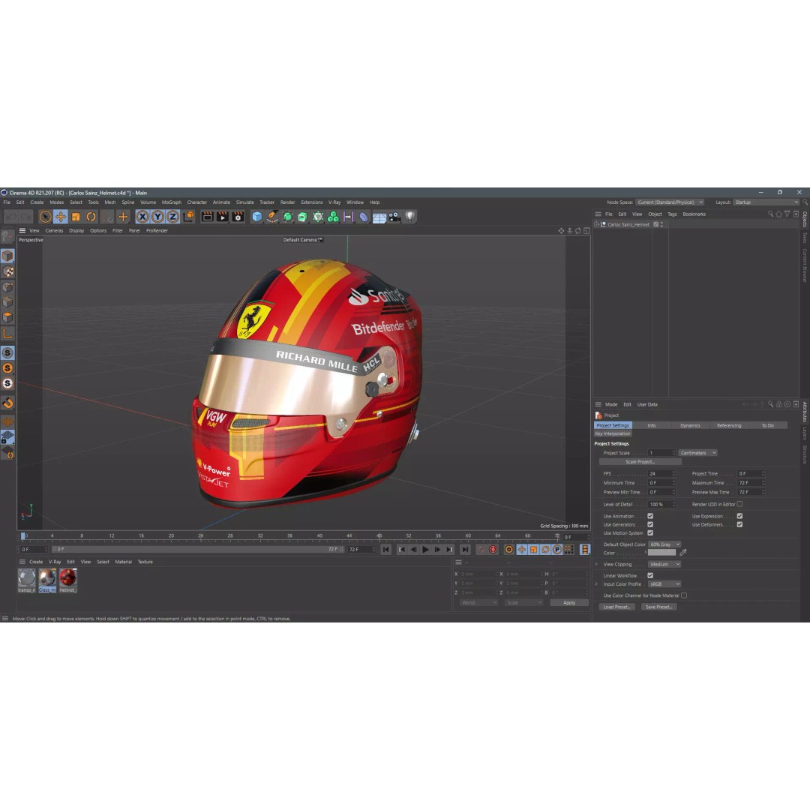This screenshot has width=810, height=810.
Task: Click the search icon in Object Manager
Action: (x=769, y=214)
